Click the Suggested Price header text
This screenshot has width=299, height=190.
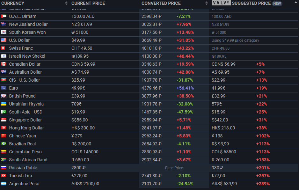pyautogui.click(x=251, y=3)
